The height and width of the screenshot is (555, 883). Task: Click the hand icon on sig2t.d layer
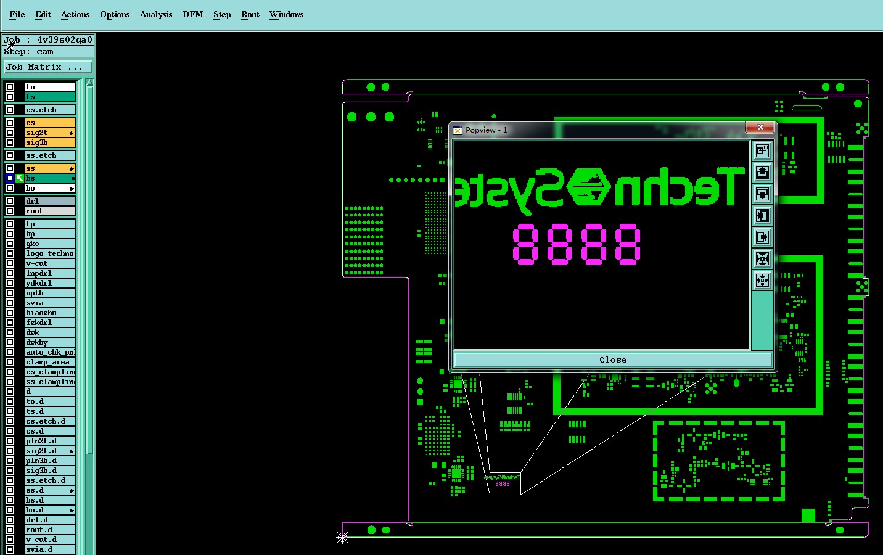pyautogui.click(x=72, y=451)
